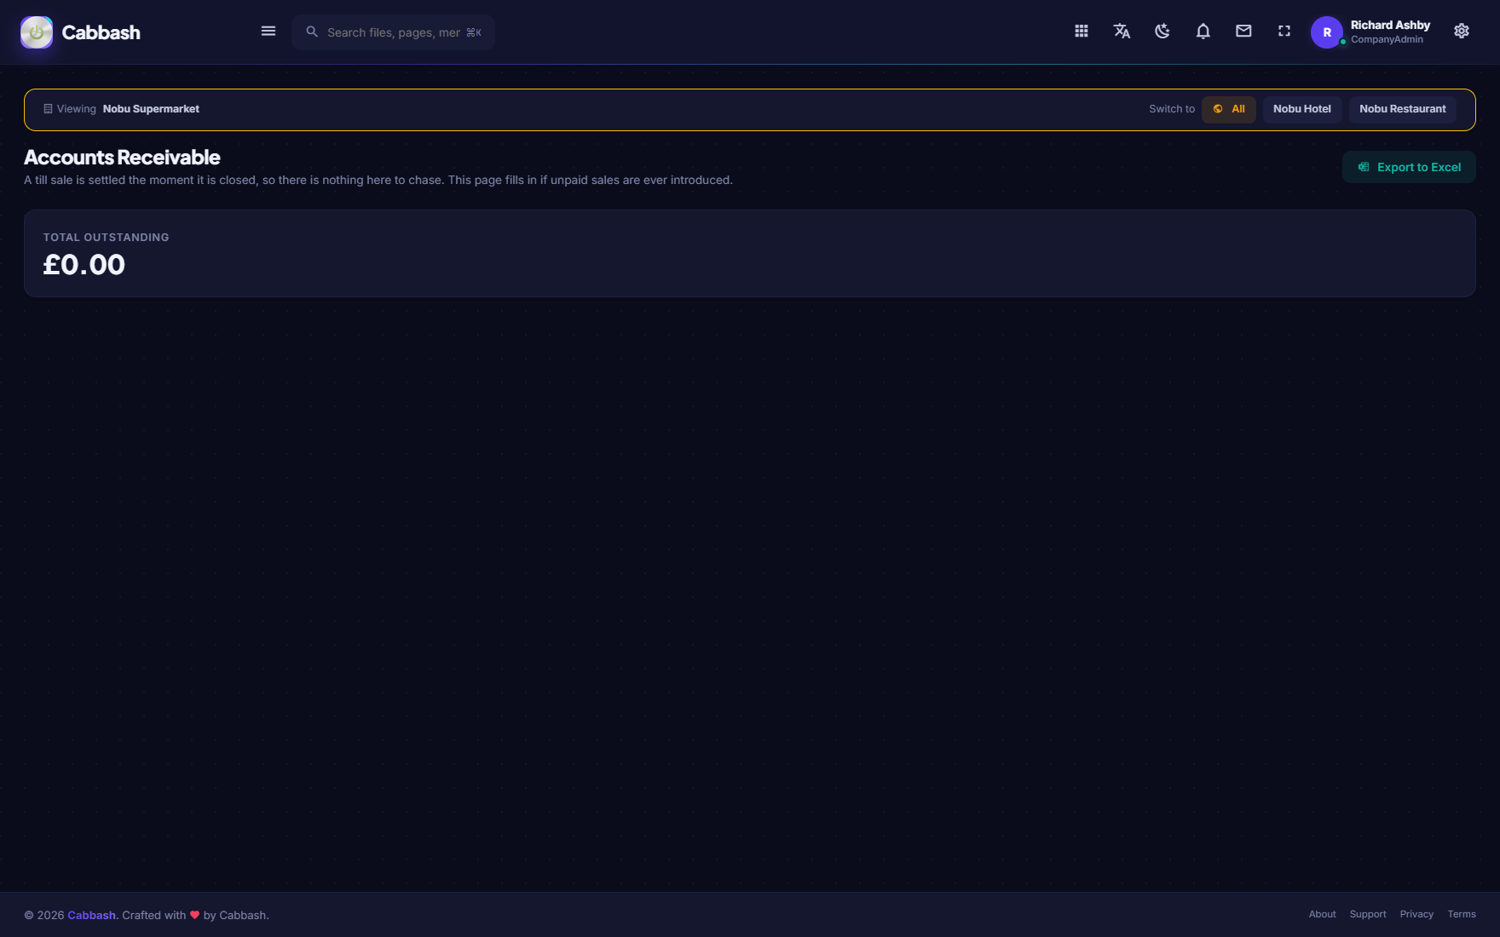
Task: Click the Cabbash brand name text
Action: [101, 32]
